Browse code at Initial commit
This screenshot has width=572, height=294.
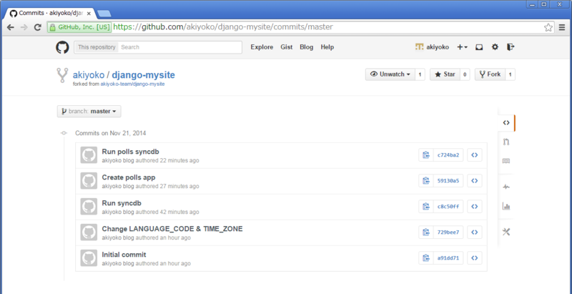[475, 258]
